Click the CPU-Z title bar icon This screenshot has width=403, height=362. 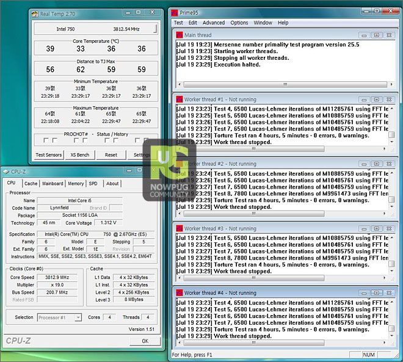point(6,172)
